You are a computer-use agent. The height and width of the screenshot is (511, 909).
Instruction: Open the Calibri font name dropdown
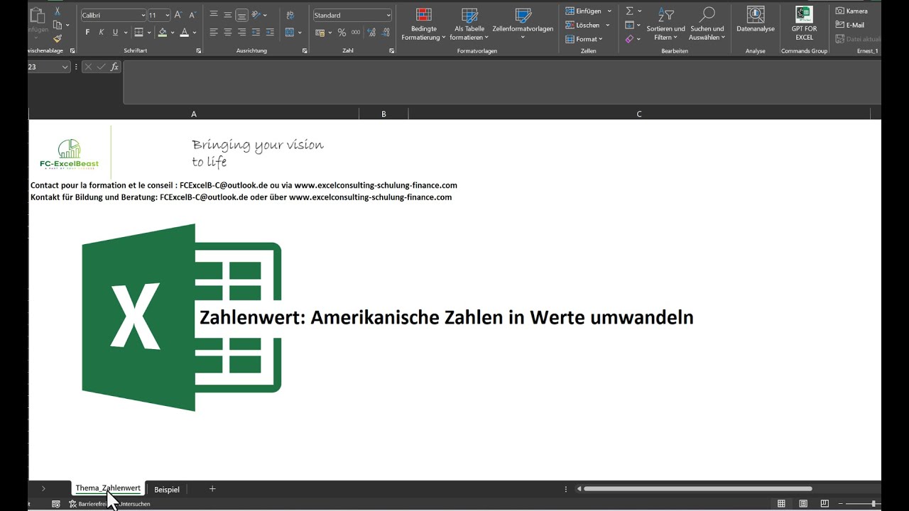pyautogui.click(x=142, y=15)
